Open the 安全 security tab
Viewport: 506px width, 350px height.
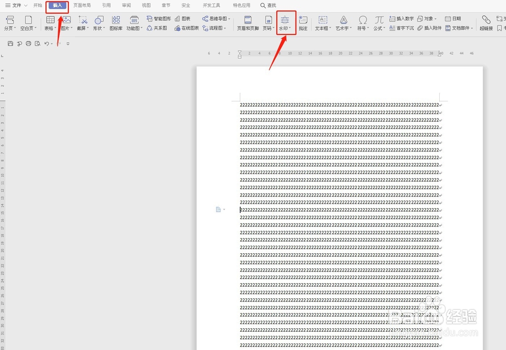(186, 6)
